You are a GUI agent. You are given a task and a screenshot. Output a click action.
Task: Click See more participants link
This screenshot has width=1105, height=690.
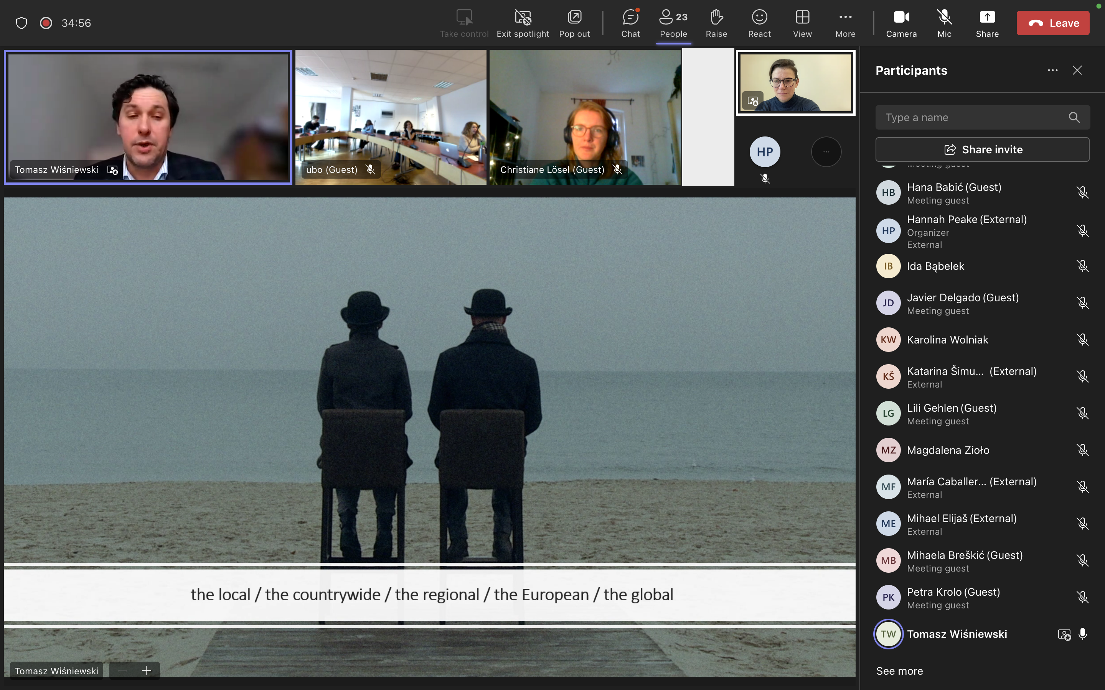point(899,671)
